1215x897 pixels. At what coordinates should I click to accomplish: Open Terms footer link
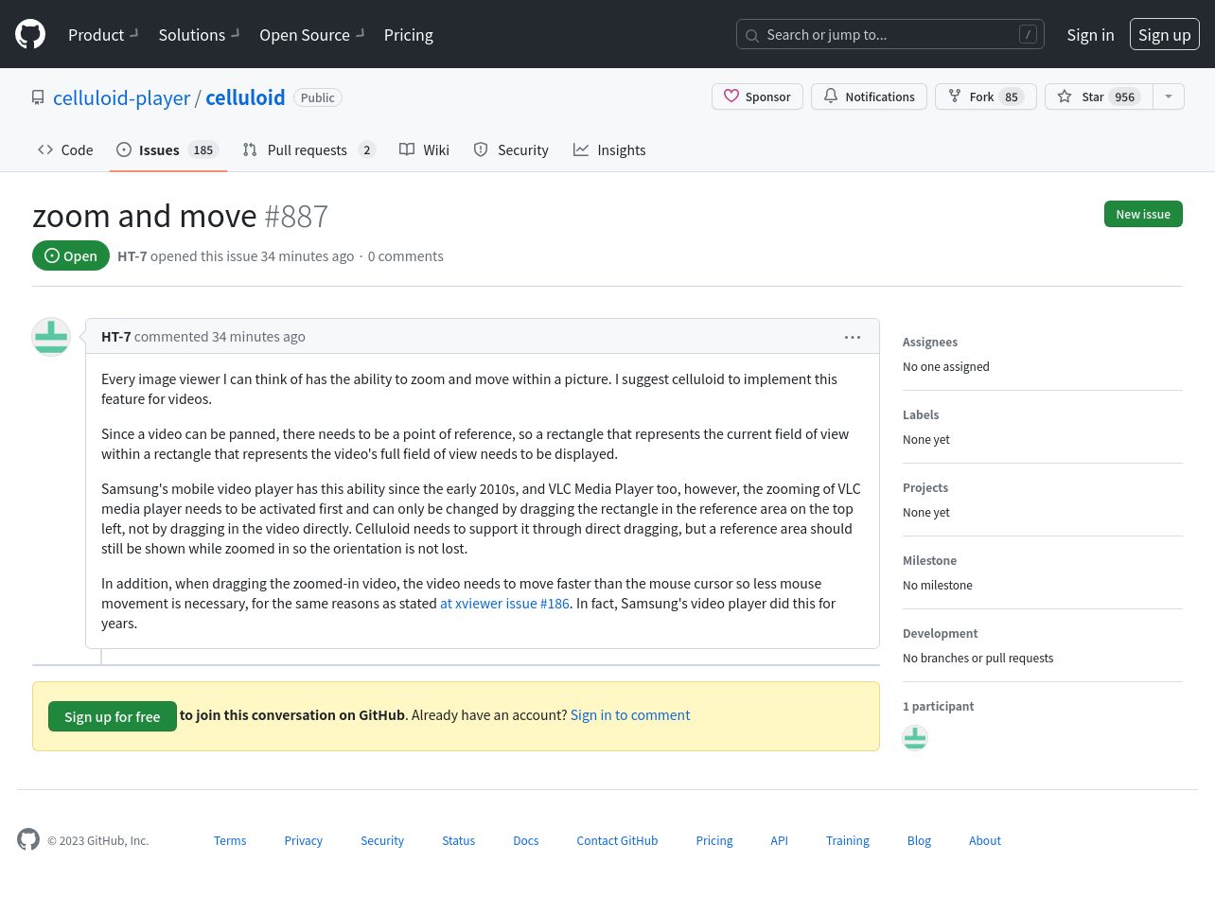(230, 840)
